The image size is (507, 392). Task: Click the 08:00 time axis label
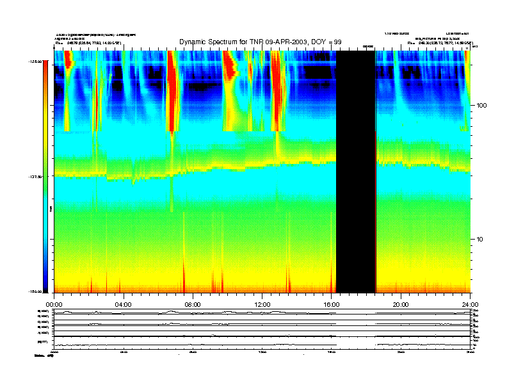pos(193,305)
